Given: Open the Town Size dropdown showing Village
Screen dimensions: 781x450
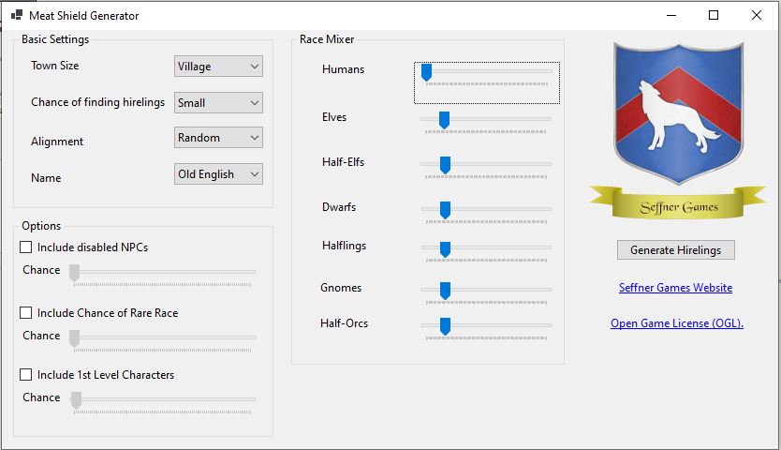Looking at the screenshot, I should 218,67.
